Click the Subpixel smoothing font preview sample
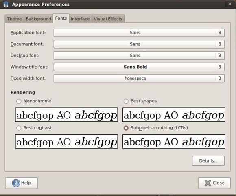Viewport: 236px width, 196px height. click(174, 142)
